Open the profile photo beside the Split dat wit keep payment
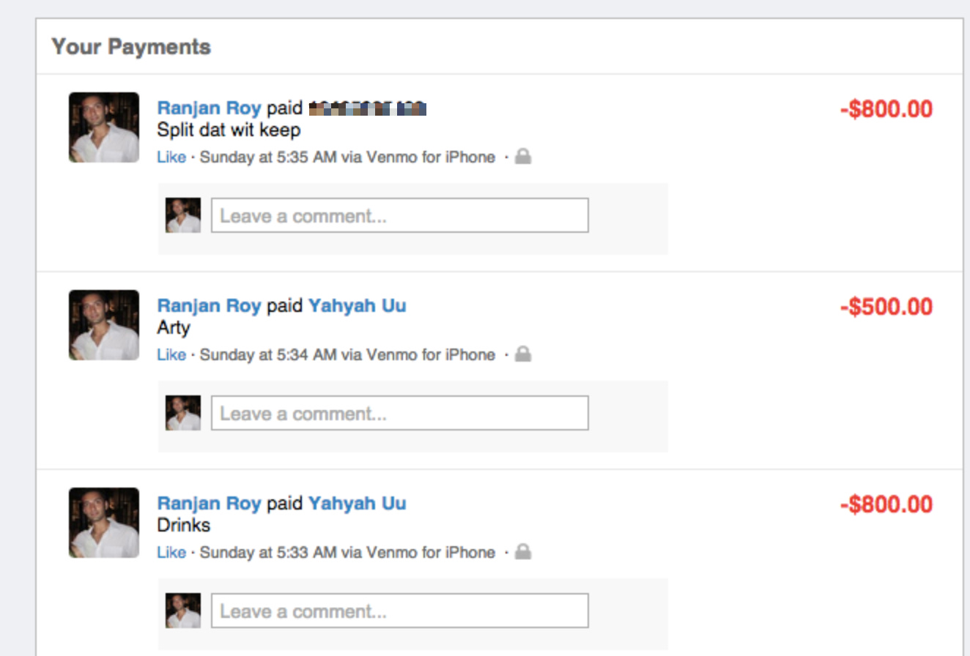 pos(104,127)
